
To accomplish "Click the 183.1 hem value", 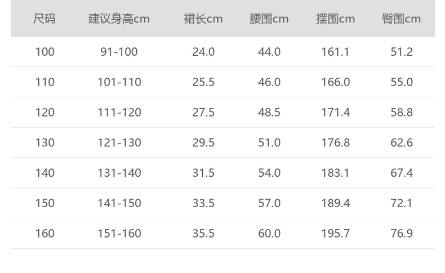I will 335,173.
